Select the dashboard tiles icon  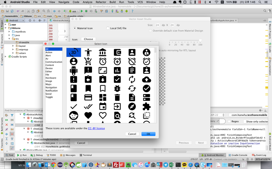pyautogui.click(x=103, y=98)
